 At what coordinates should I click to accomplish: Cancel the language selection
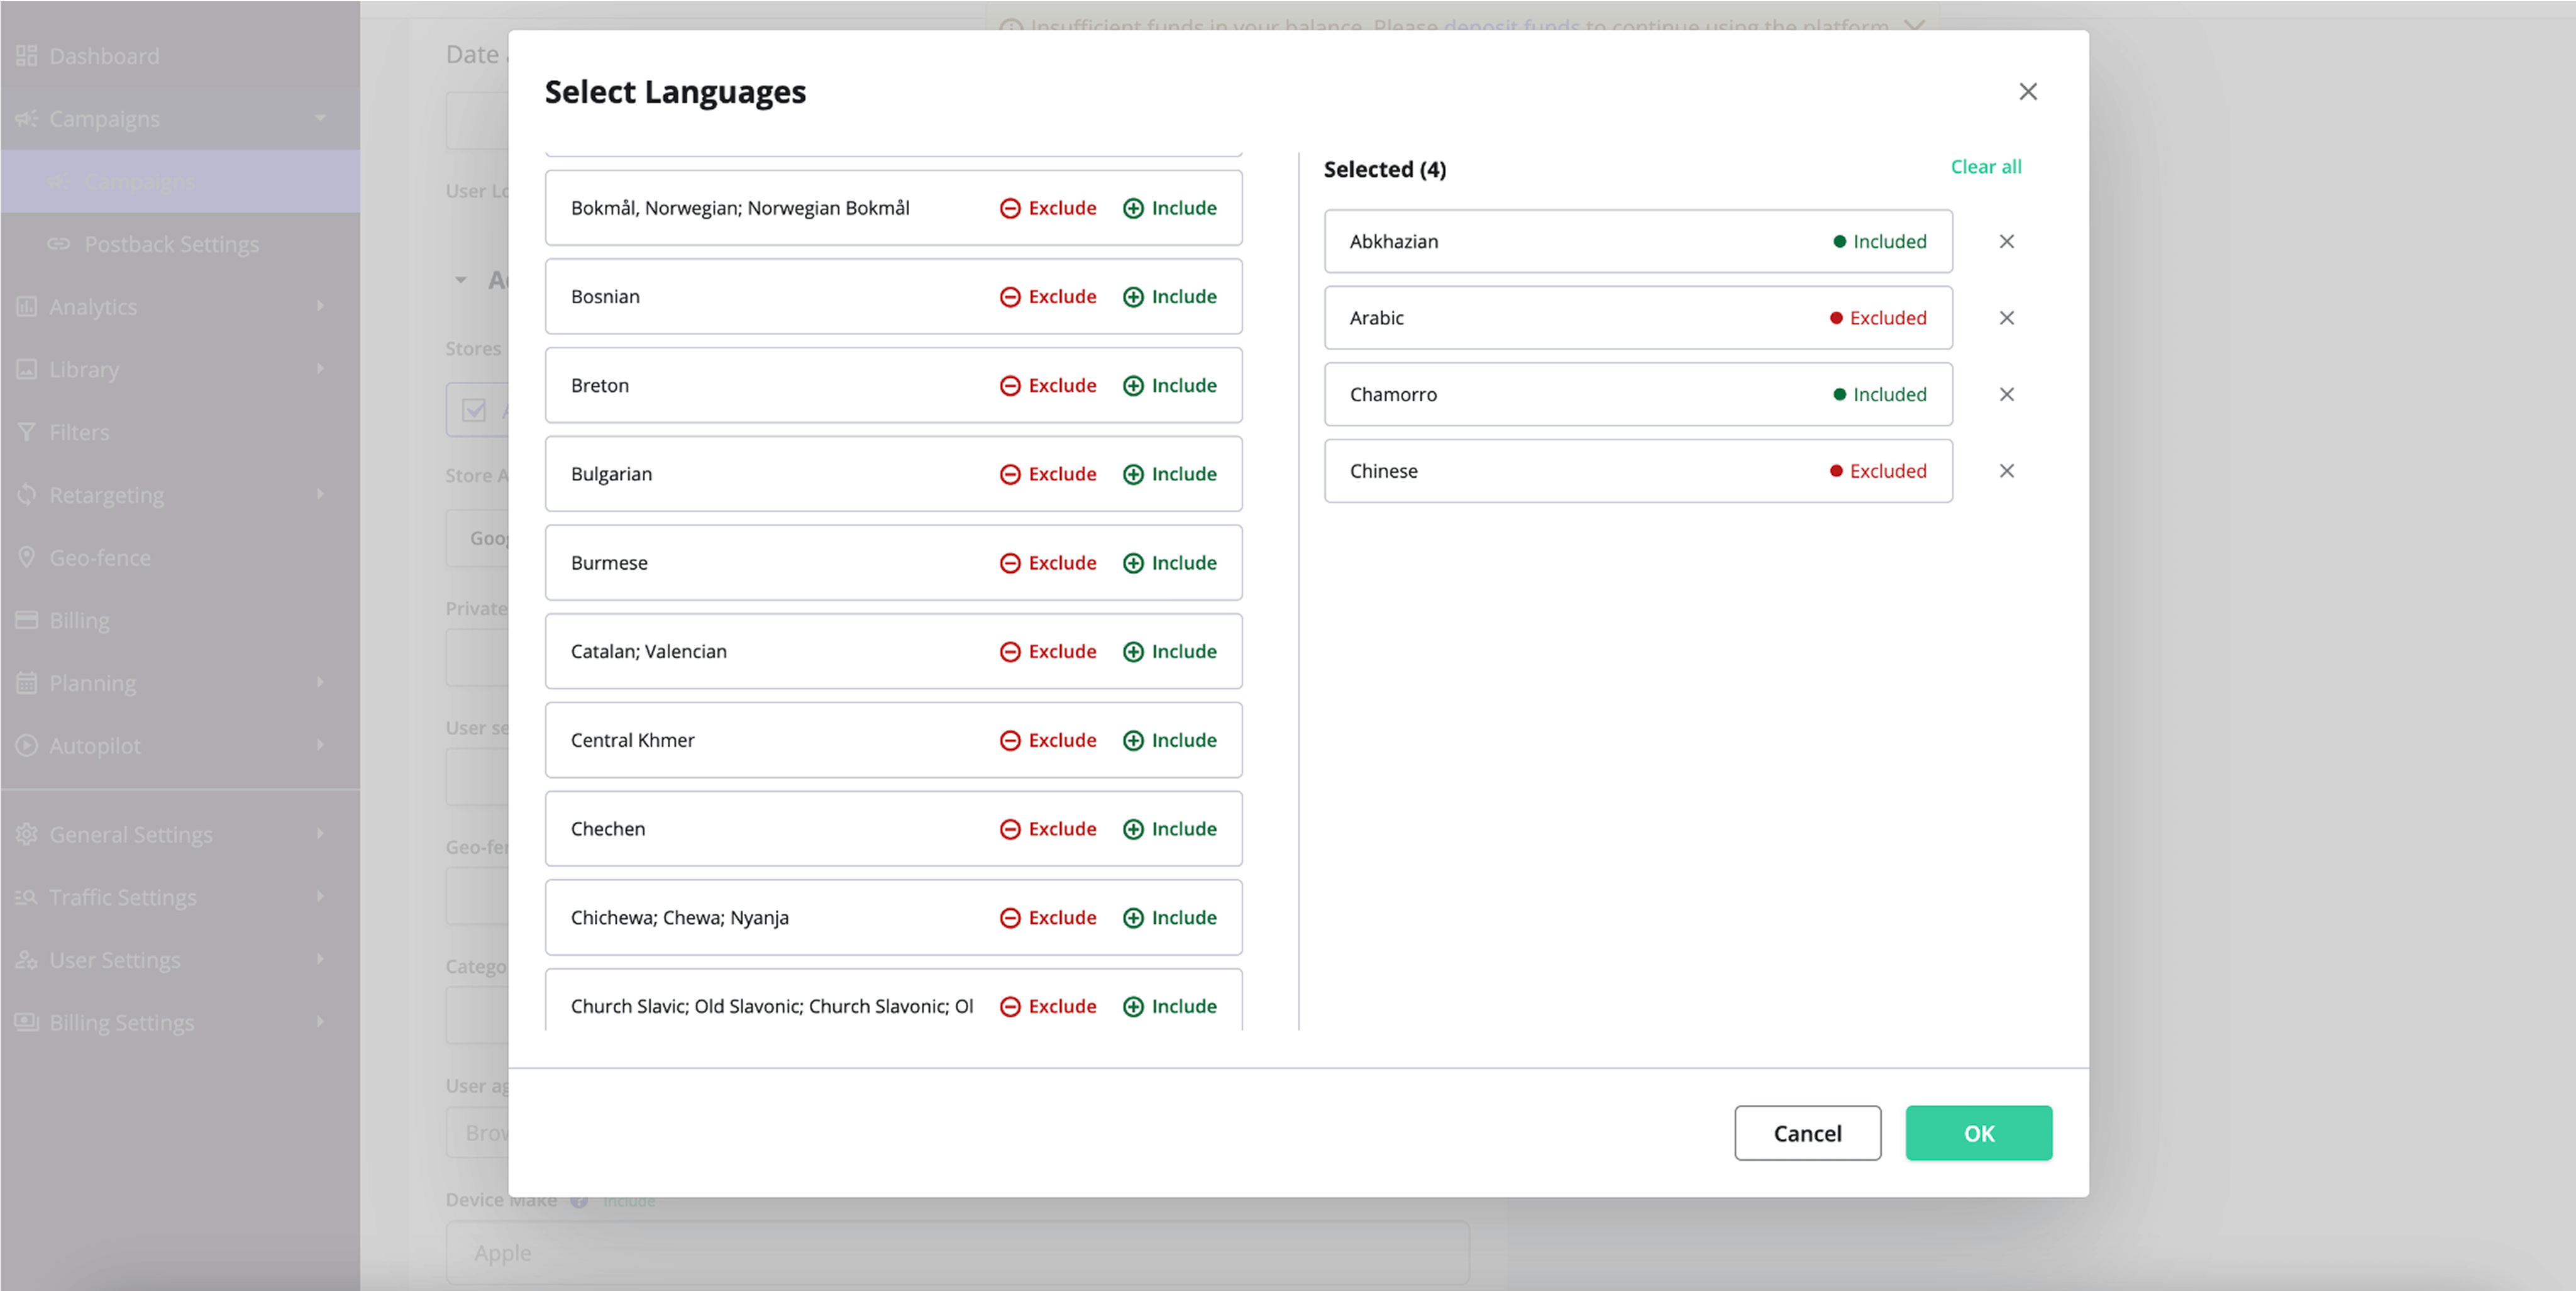[x=1807, y=1133]
